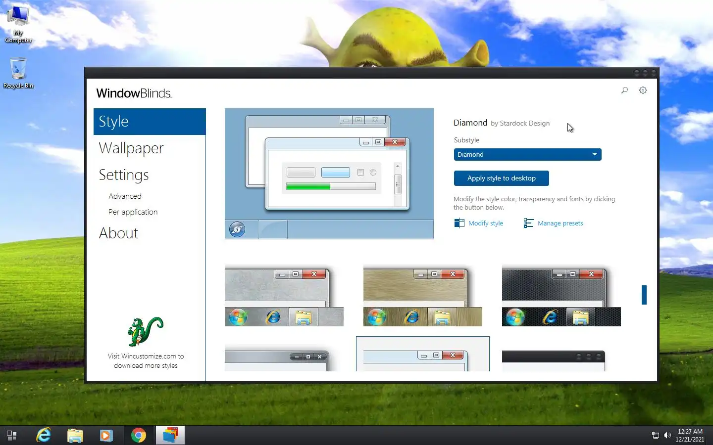Click the Diamond by Stardock Design title
Viewport: 713px width, 445px height.
502,123
